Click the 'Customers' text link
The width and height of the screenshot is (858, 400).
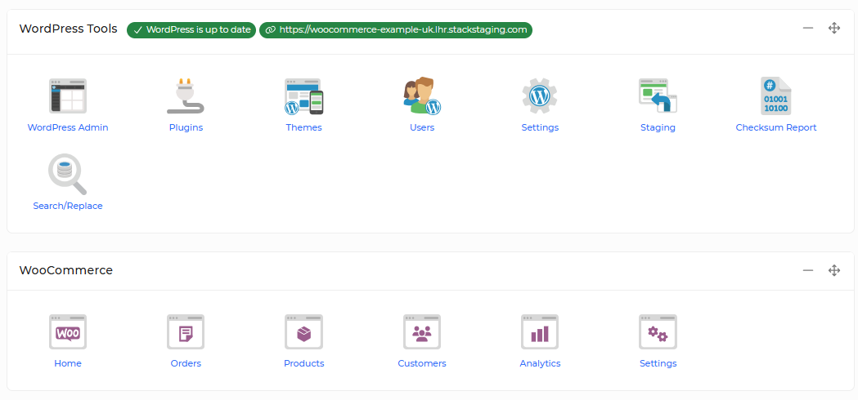(422, 363)
